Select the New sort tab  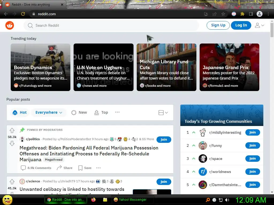pyautogui.click(x=79, y=112)
